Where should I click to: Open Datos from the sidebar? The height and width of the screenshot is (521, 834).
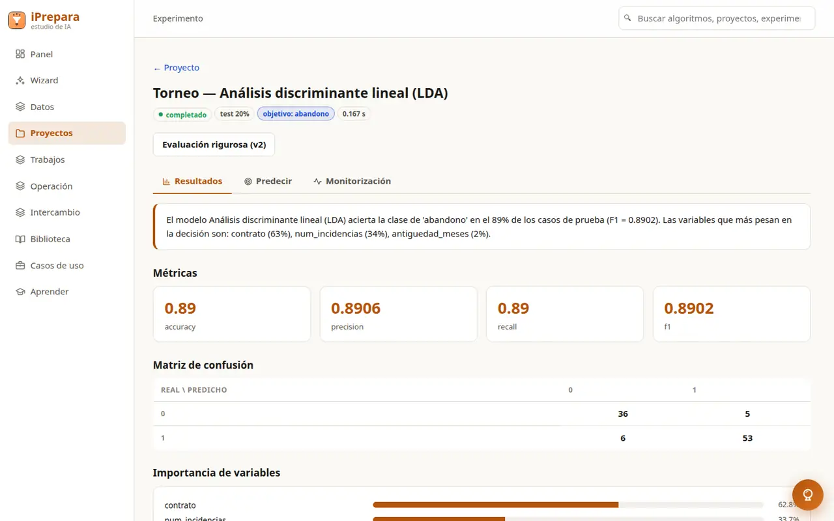[66, 107]
